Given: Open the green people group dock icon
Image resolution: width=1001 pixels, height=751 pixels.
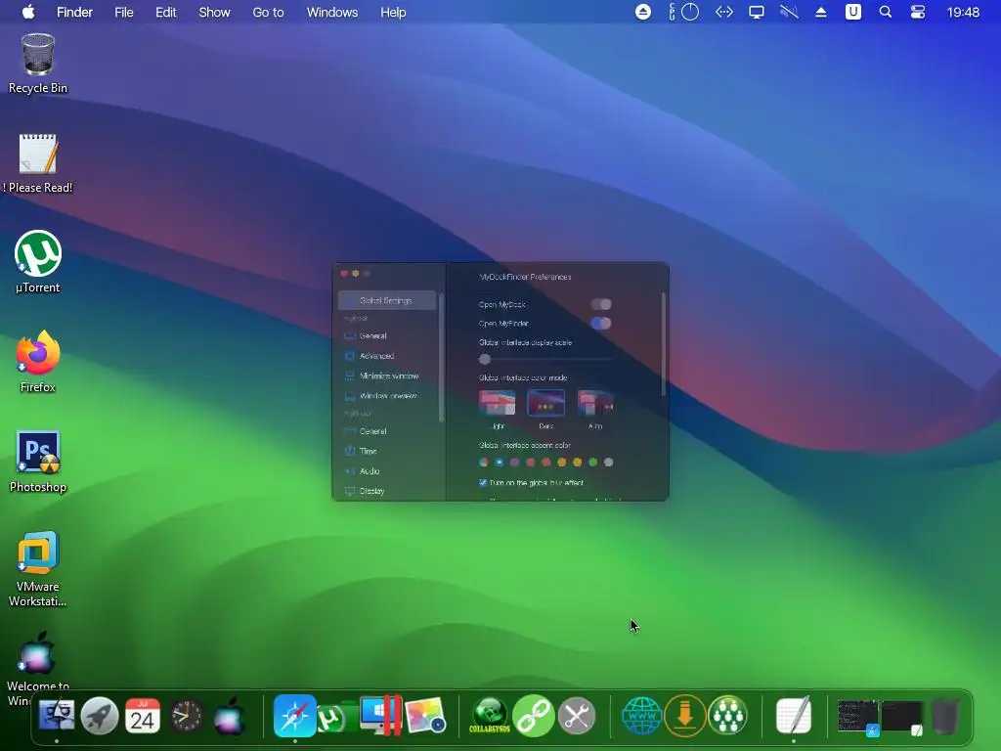Looking at the screenshot, I should pos(727,715).
